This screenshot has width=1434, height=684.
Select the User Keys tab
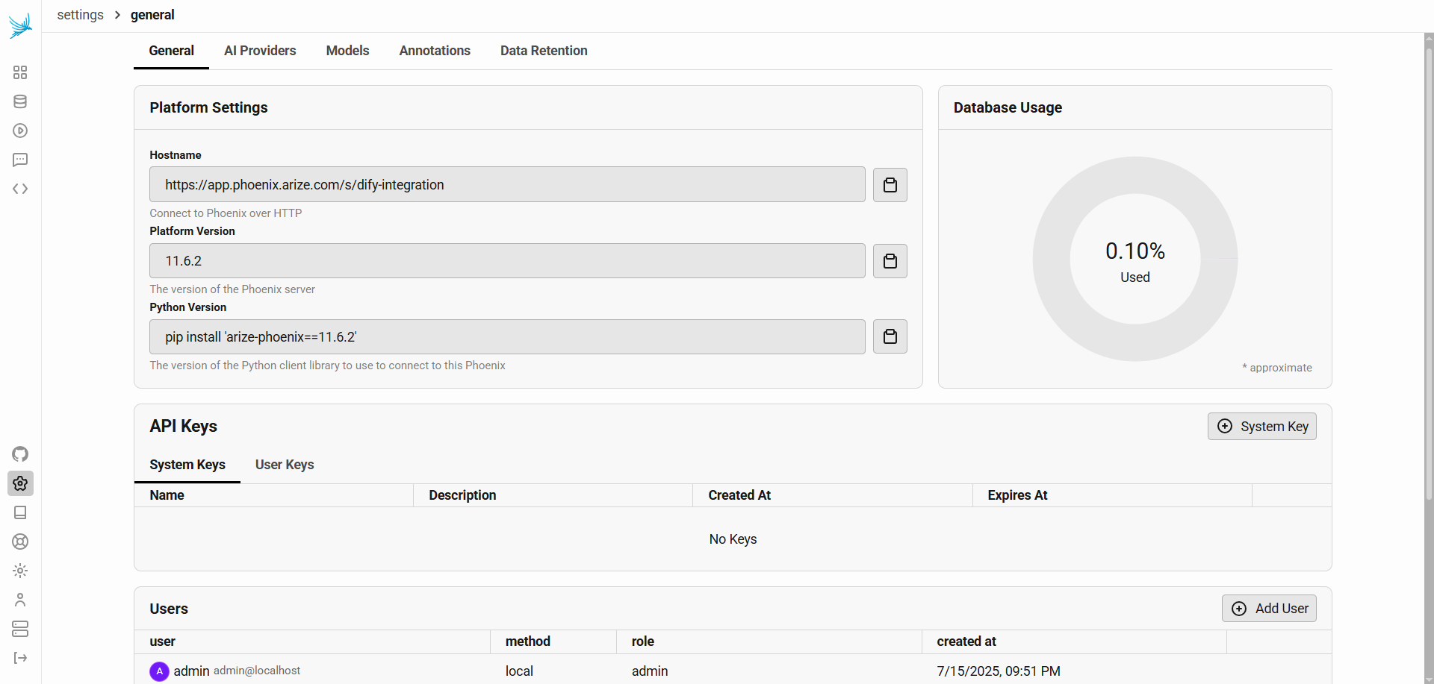(x=284, y=465)
